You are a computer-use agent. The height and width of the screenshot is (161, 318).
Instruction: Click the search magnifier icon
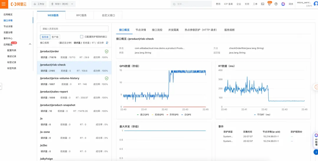tap(174, 4)
